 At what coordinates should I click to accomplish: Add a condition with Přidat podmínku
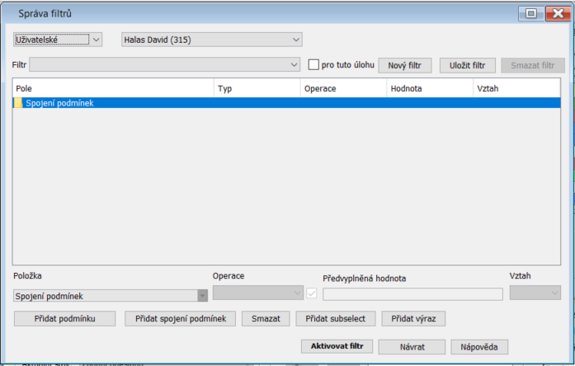(64, 318)
